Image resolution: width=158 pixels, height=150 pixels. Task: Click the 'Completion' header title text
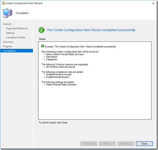22,13
